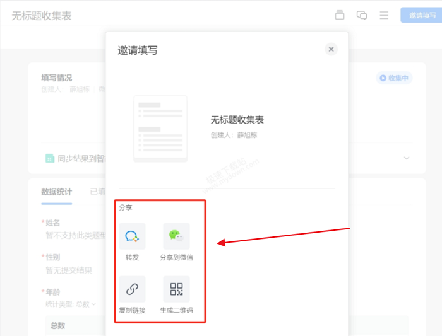Generate a QR code with 生成二维码

pyautogui.click(x=176, y=289)
